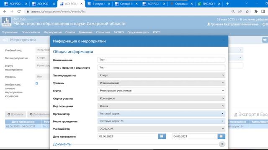The height and width of the screenshot is (150, 268).
Task: Share this page icon in address bar
Action: [240, 11]
